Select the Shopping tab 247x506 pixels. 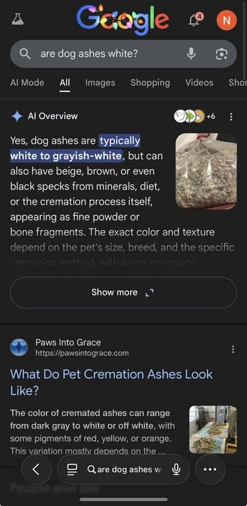pos(150,83)
